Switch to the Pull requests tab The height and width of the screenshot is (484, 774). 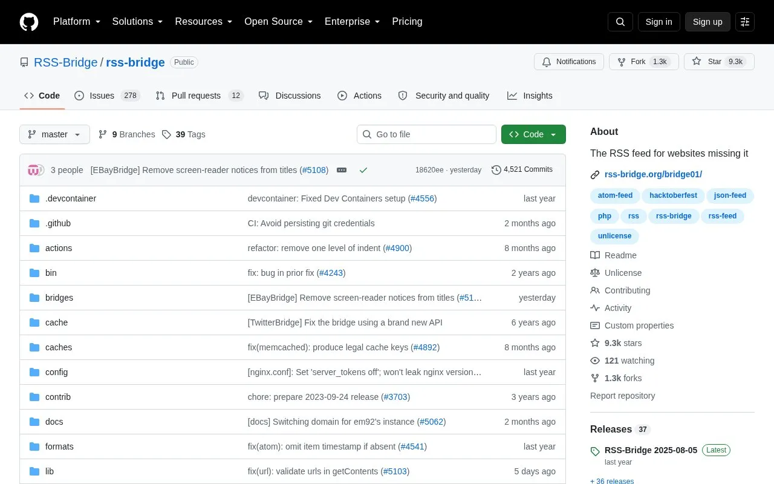coord(199,96)
